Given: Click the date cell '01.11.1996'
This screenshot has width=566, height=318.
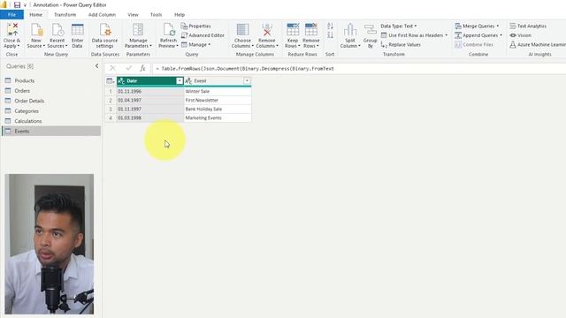Looking at the screenshot, I should 150,91.
